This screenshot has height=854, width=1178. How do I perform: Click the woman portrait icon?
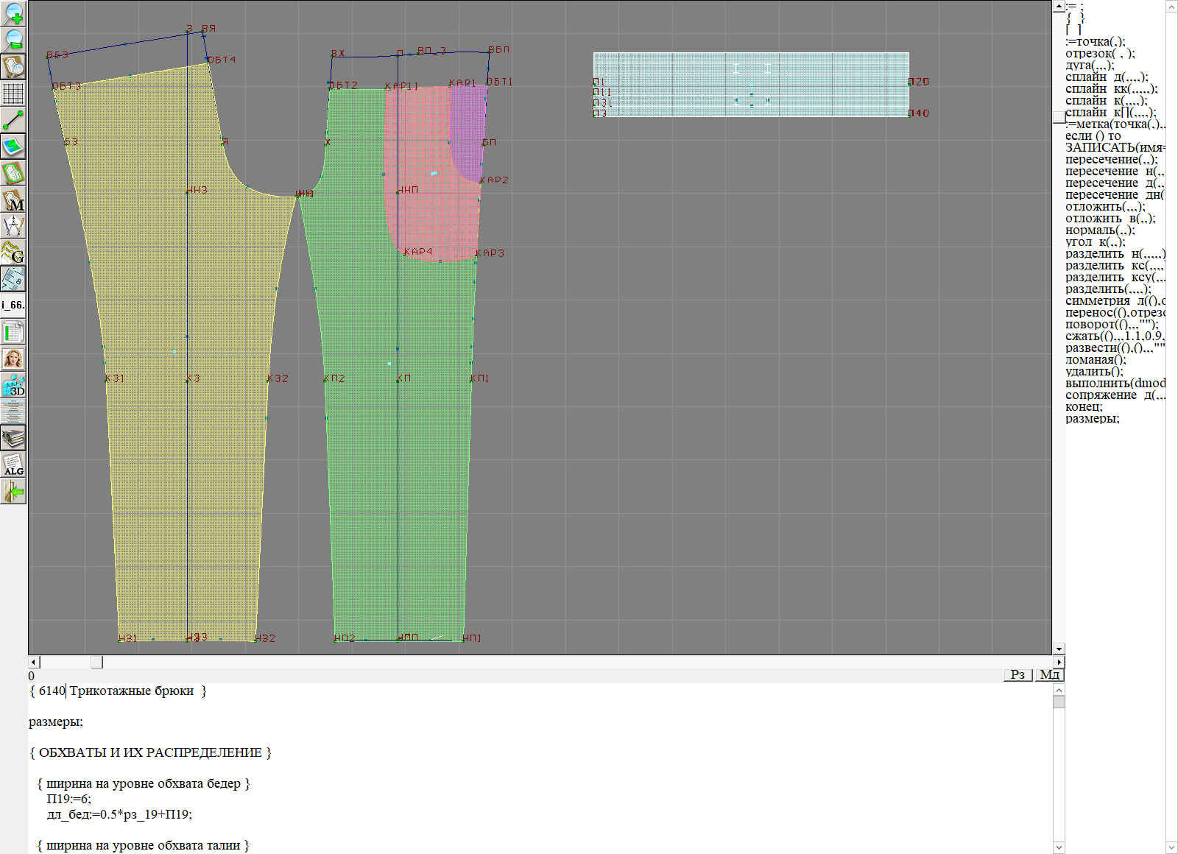point(13,359)
